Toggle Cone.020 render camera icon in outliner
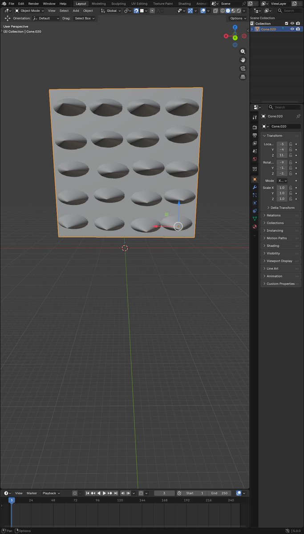Viewport: 304px width, 534px height. [x=298, y=29]
